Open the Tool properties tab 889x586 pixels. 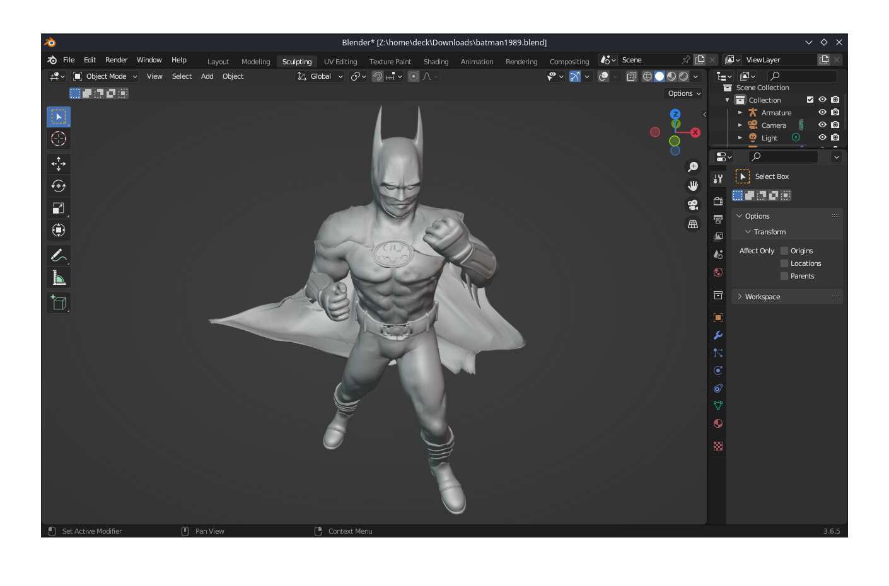(718, 179)
